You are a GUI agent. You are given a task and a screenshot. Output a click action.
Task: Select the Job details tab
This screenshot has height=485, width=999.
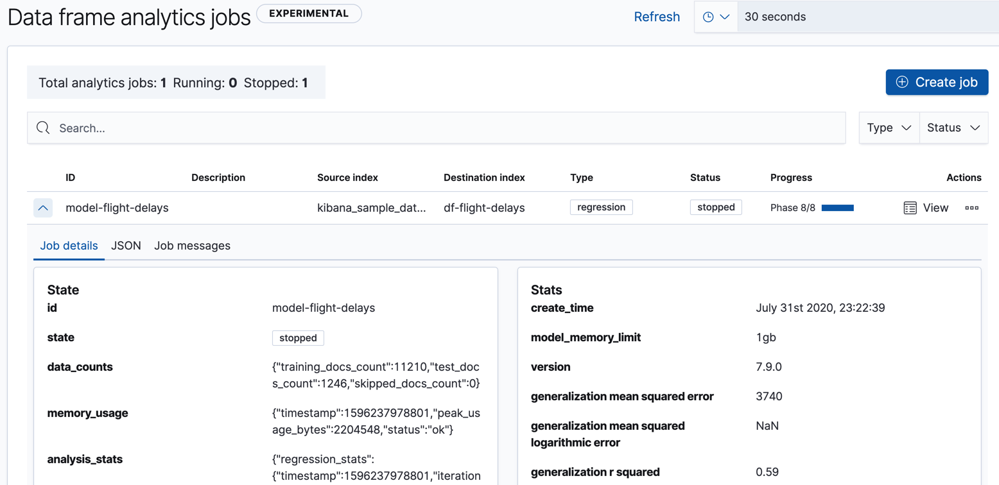[69, 245]
